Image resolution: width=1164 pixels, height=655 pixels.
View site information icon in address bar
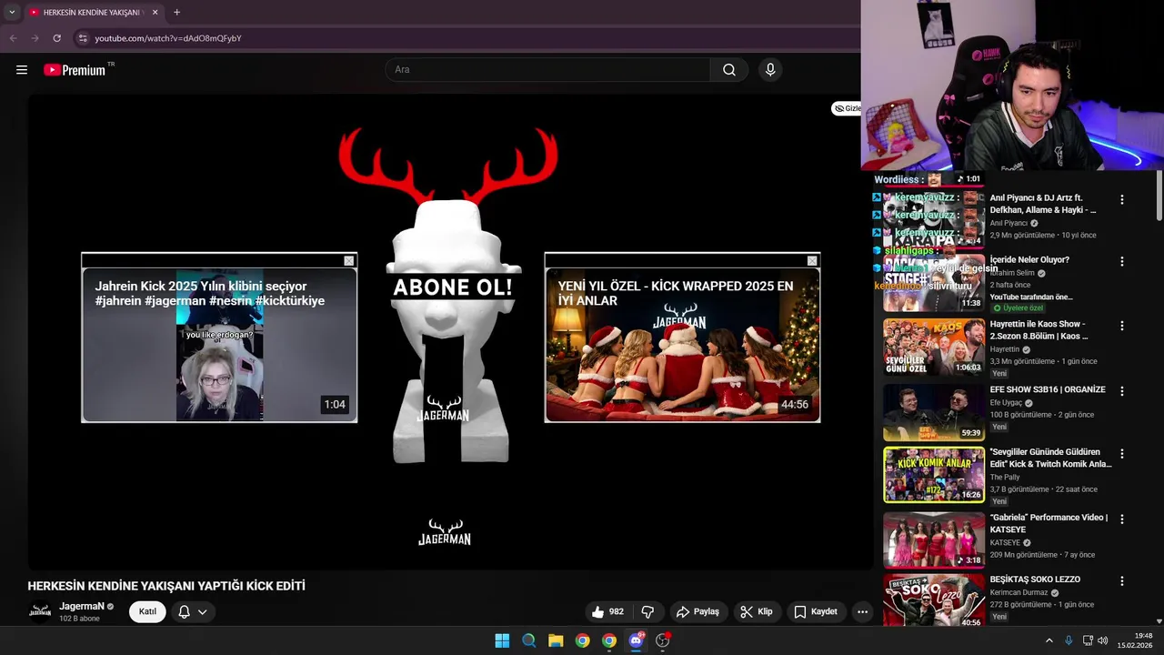(x=83, y=38)
